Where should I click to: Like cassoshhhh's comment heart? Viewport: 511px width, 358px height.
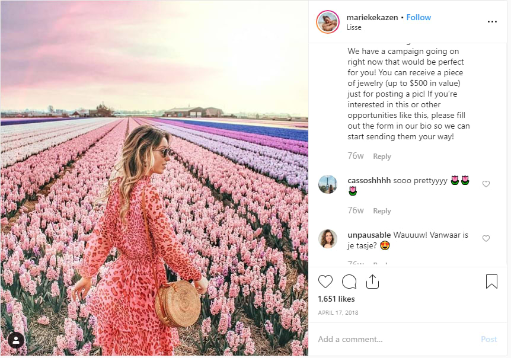[x=486, y=184]
